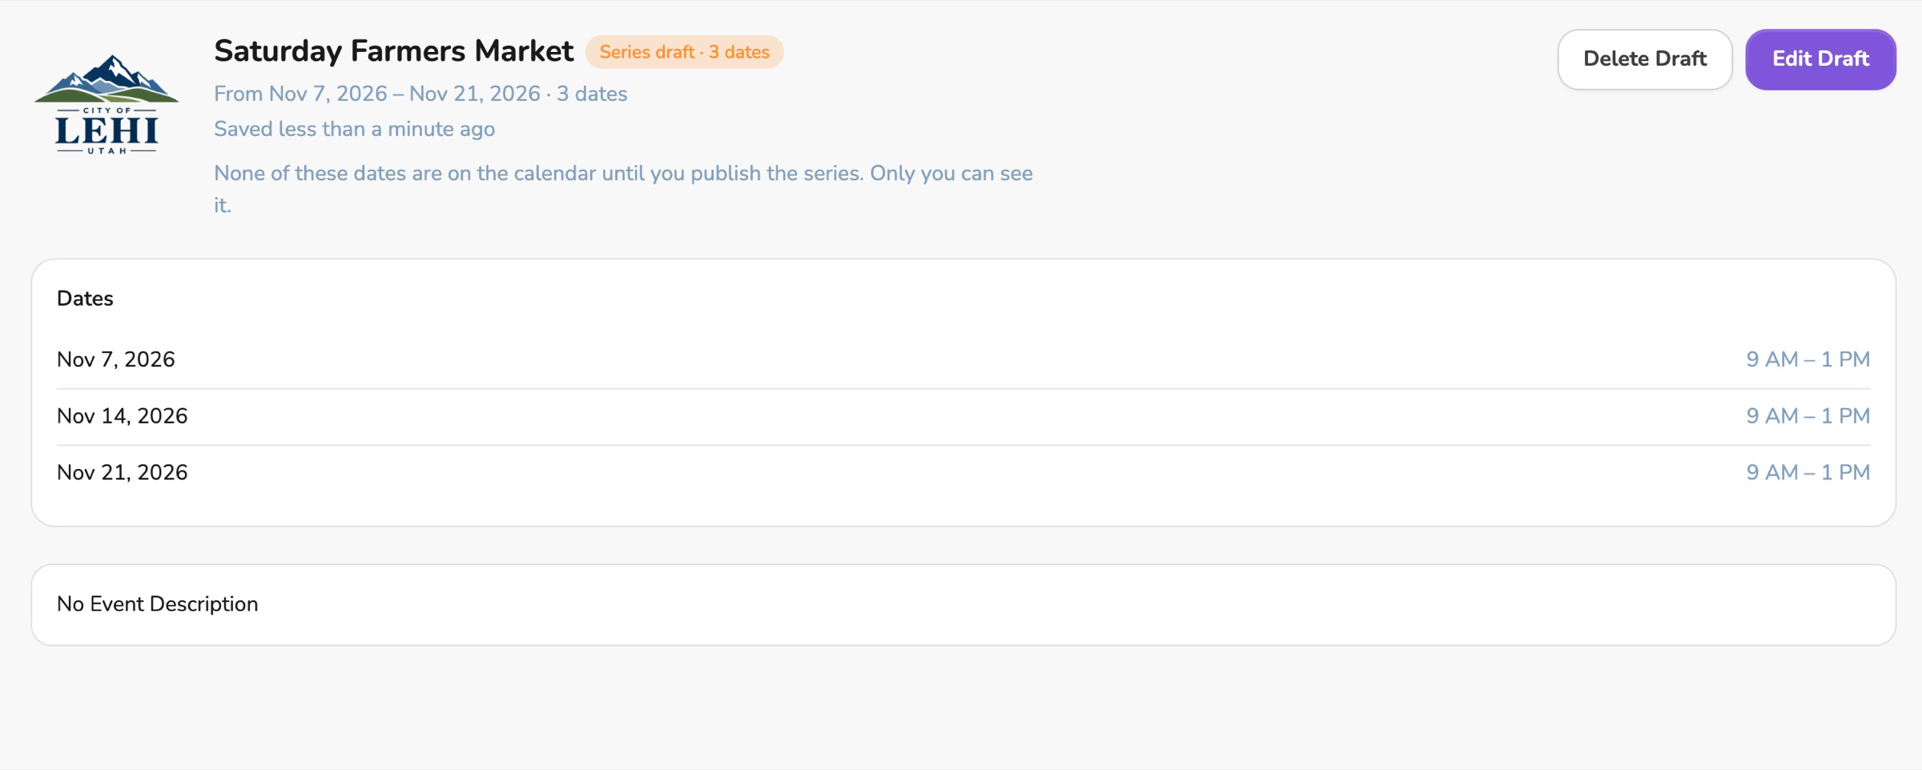Select the Saturday Farmers Market title
This screenshot has height=770, width=1922.
pyautogui.click(x=393, y=51)
